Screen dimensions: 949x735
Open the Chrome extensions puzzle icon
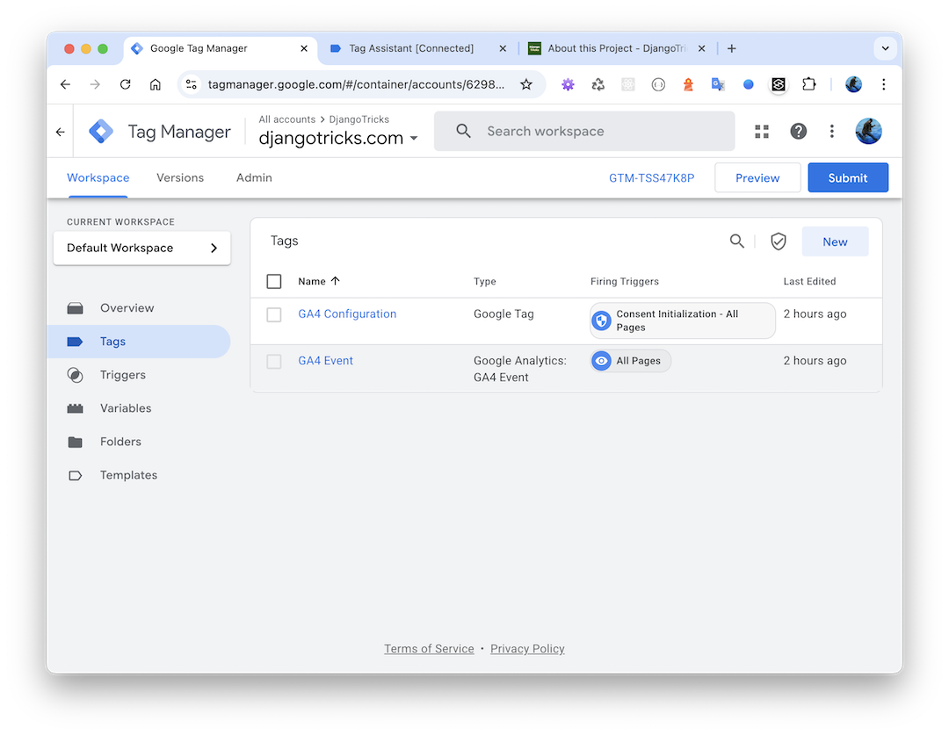point(809,84)
